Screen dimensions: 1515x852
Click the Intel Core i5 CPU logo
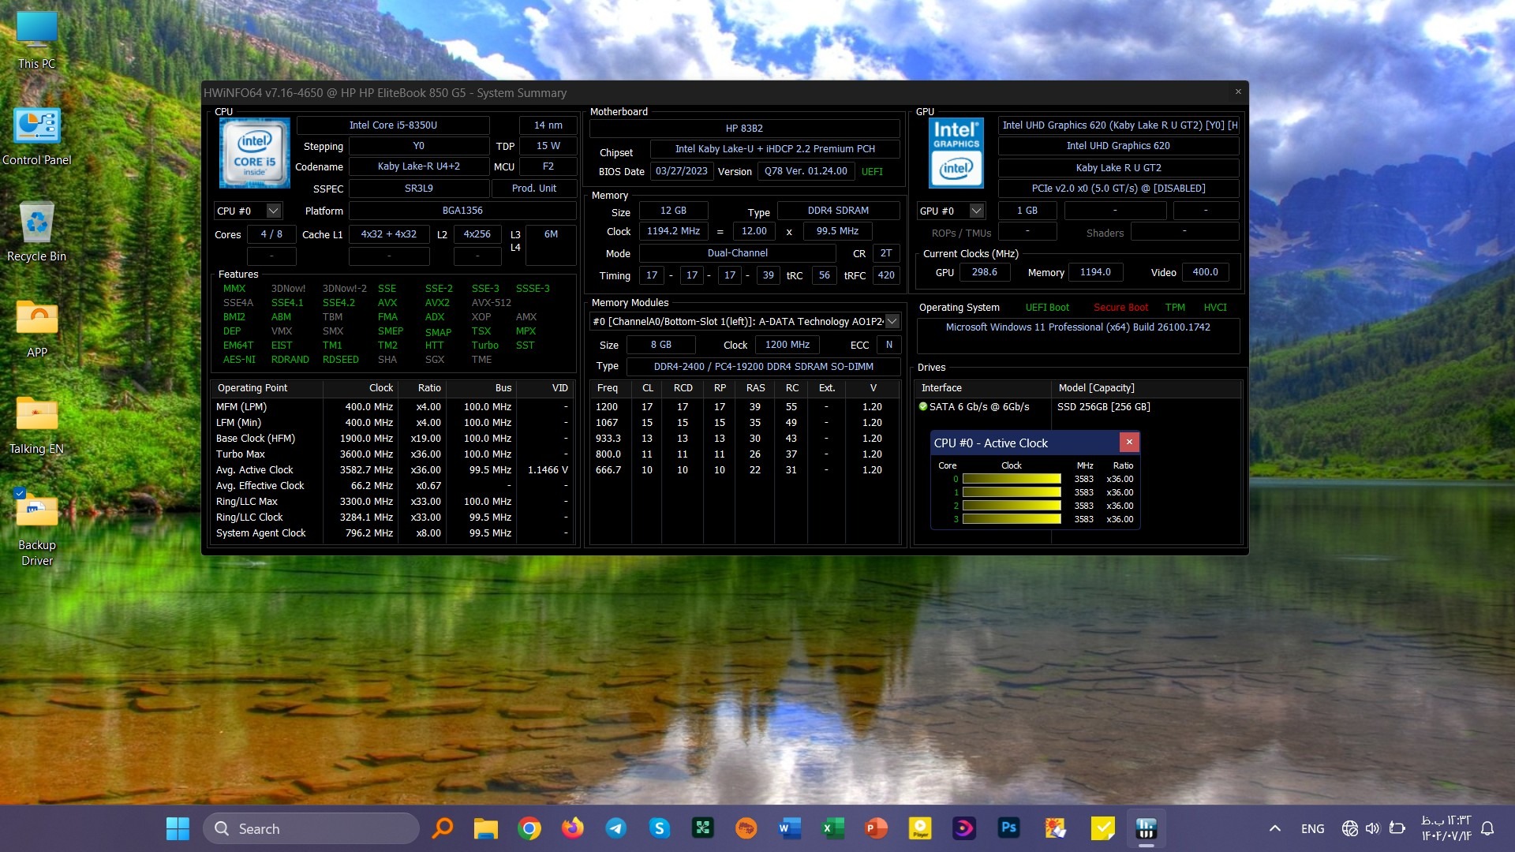coord(254,153)
